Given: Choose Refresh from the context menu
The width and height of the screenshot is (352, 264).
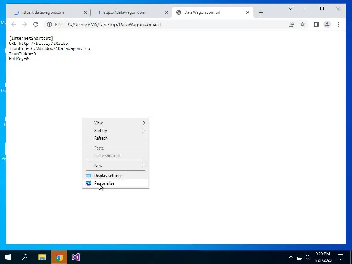Looking at the screenshot, I should click(x=115, y=138).
